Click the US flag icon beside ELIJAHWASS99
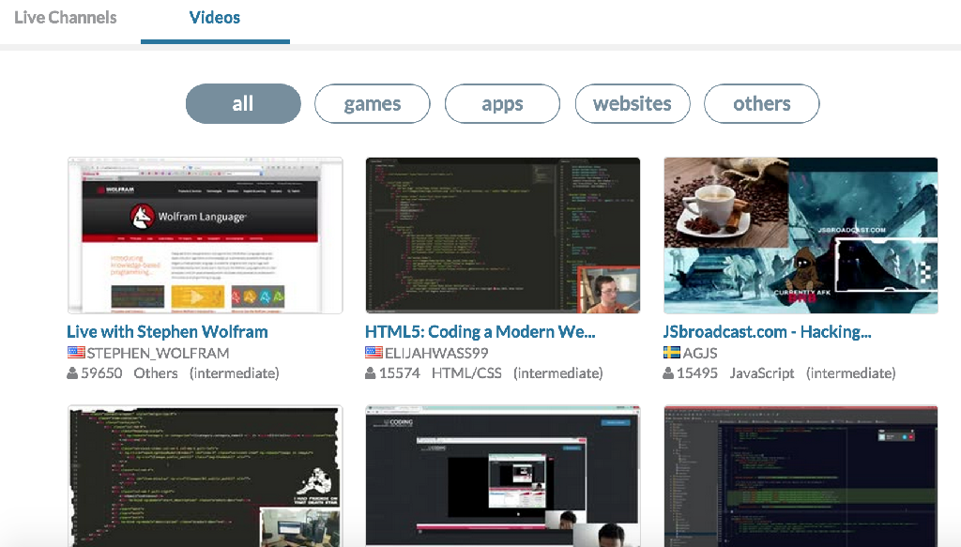This screenshot has width=961, height=547. [374, 353]
